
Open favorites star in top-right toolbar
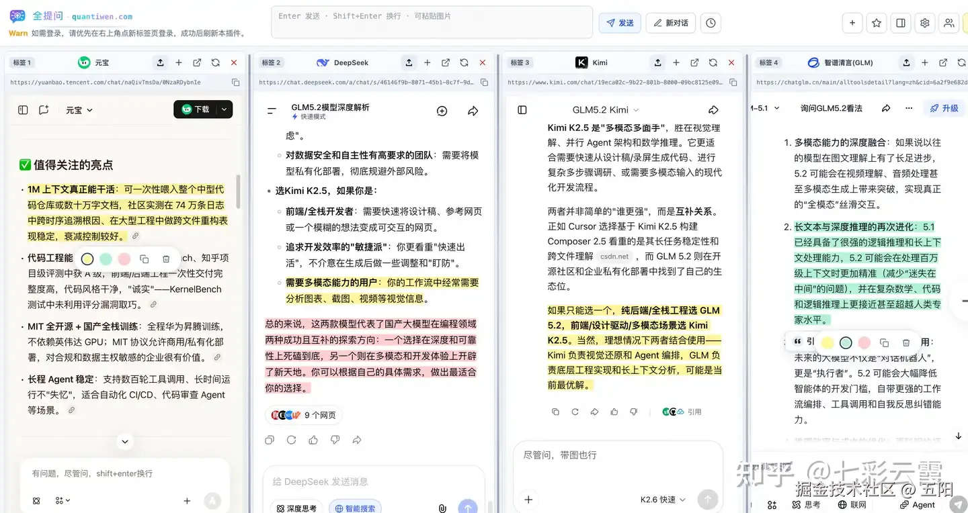tap(877, 23)
